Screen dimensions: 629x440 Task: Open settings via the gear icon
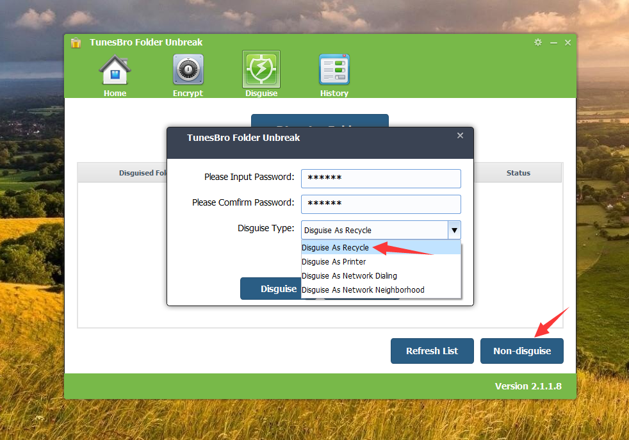click(x=538, y=42)
